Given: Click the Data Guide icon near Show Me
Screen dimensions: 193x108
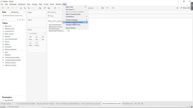Looking at the screenshot, I should 177,8.
